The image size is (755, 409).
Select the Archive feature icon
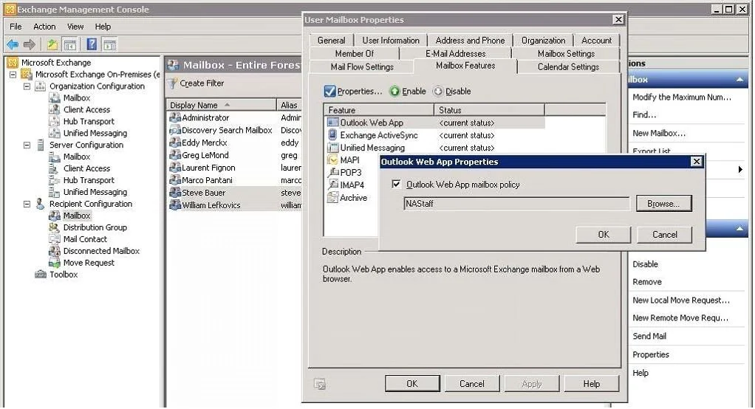[x=332, y=197]
